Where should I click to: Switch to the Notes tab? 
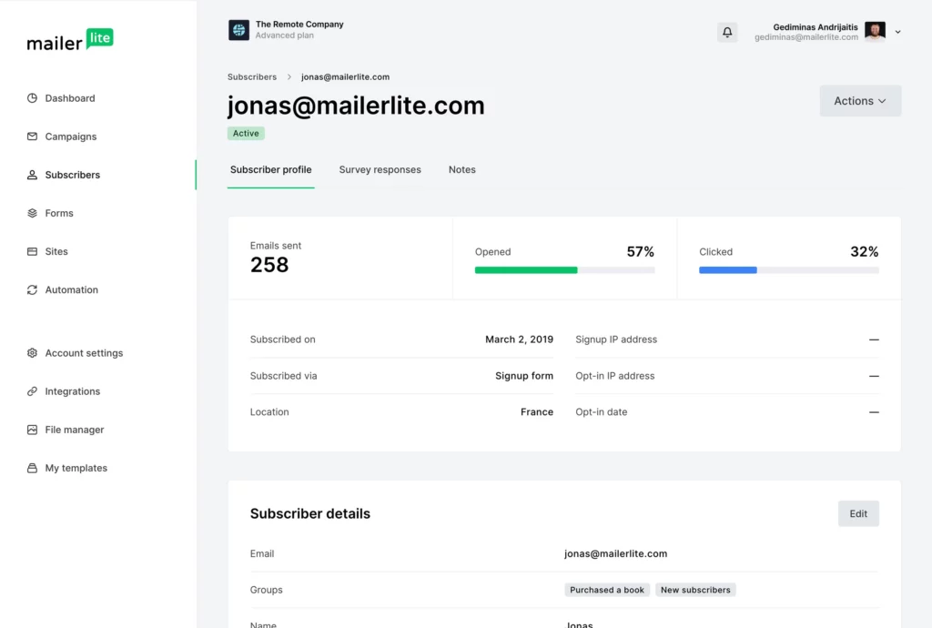[461, 170]
